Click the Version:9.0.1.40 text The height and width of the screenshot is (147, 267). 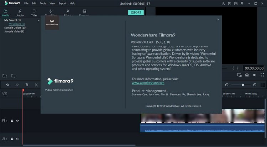tap(142, 42)
